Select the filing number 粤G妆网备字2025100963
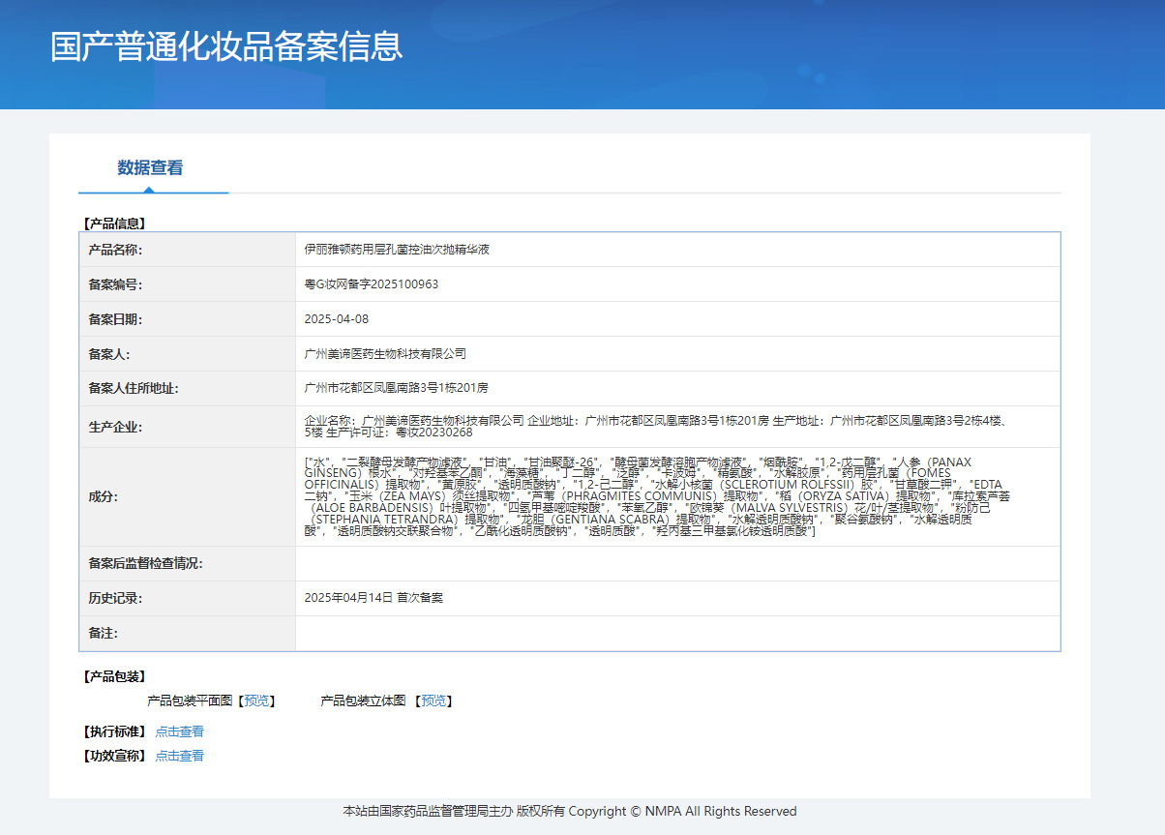 pyautogui.click(x=371, y=284)
